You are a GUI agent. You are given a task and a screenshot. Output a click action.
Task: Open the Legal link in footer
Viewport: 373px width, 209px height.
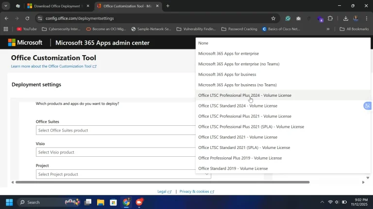(164, 192)
